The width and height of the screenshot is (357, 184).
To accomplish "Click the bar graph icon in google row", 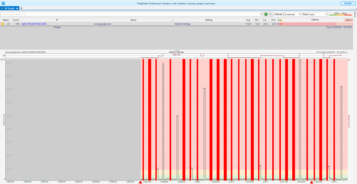I will [x=9, y=24].
